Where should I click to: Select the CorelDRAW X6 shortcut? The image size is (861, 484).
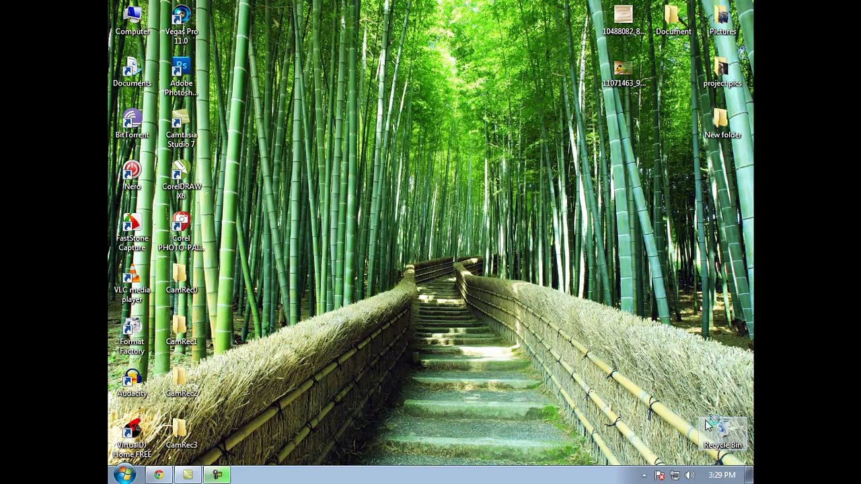(181, 180)
